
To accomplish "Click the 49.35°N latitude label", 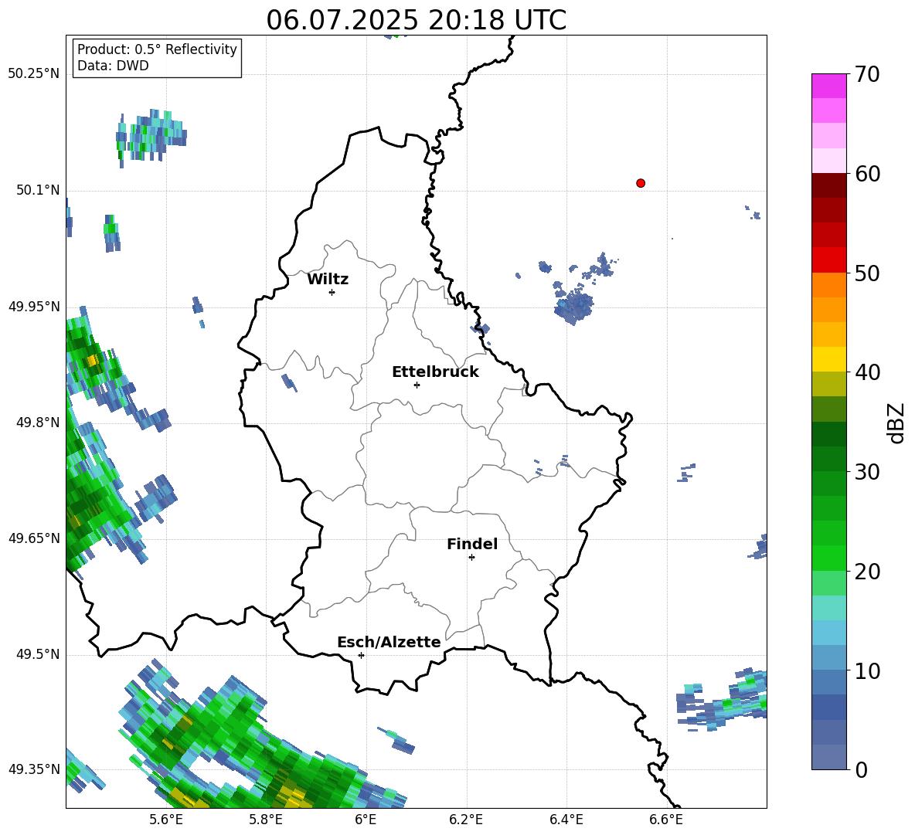I will (33, 769).
